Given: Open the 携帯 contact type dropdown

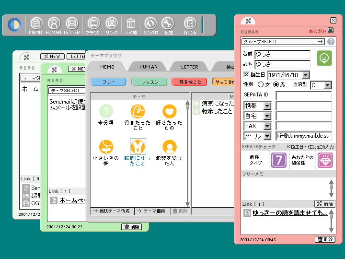Looking at the screenshot, I should (x=267, y=106).
